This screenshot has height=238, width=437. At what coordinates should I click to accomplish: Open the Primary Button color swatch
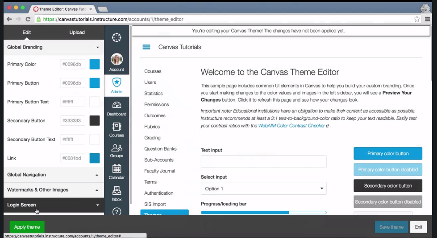click(x=95, y=83)
